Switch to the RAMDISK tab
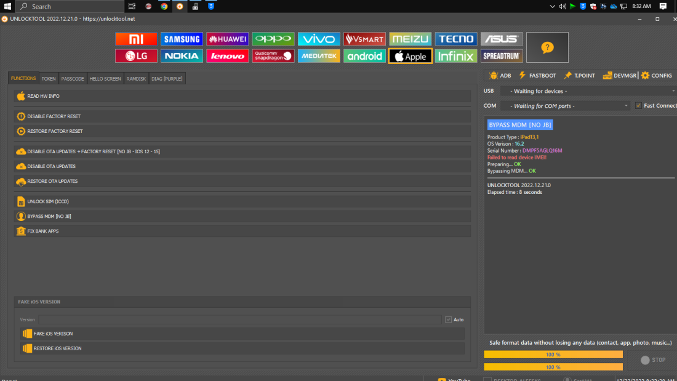 point(136,79)
